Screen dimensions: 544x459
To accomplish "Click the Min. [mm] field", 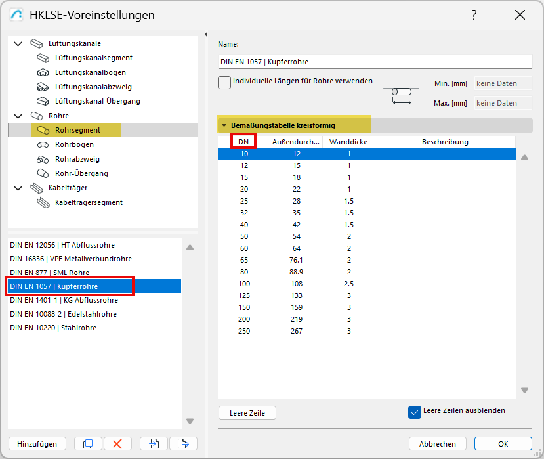I will [503, 83].
